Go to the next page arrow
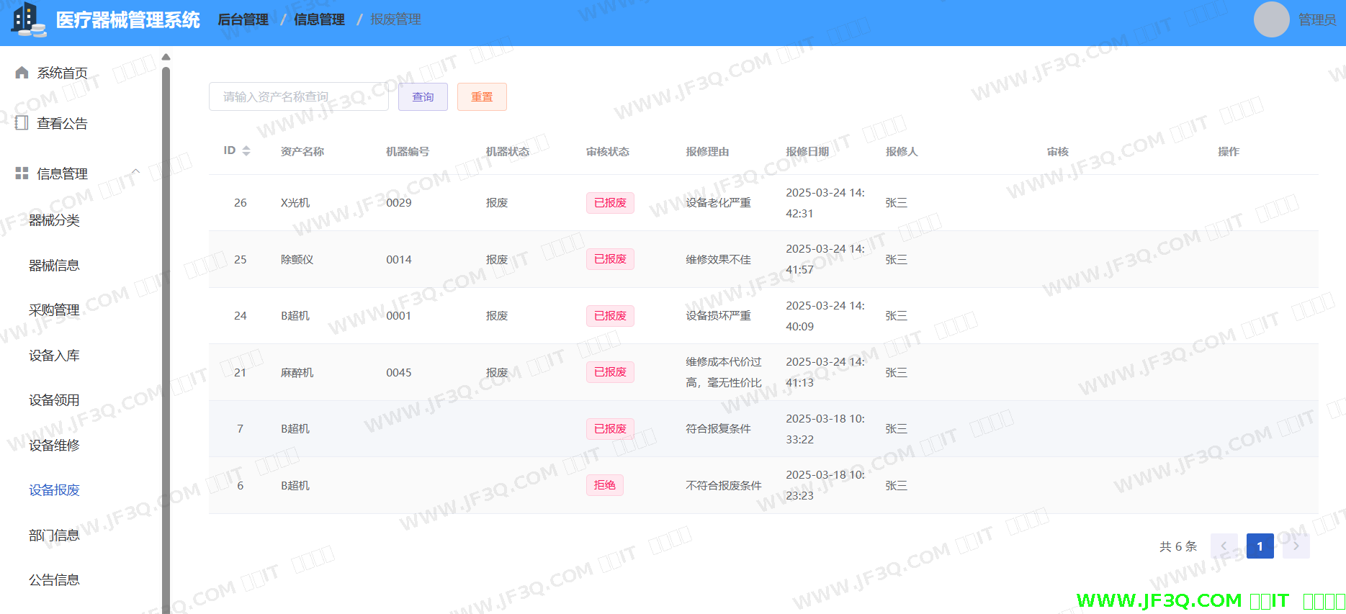The width and height of the screenshot is (1346, 614). pos(1296,546)
